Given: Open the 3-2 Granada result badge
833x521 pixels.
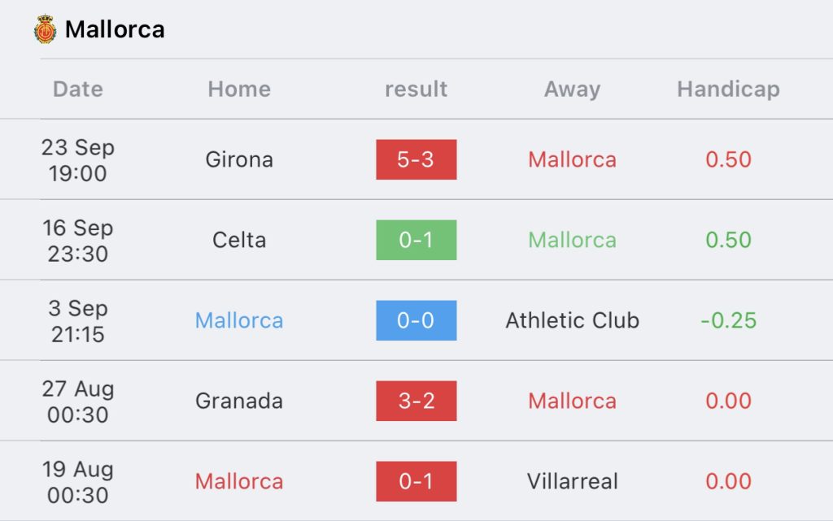Looking at the screenshot, I should (x=416, y=401).
